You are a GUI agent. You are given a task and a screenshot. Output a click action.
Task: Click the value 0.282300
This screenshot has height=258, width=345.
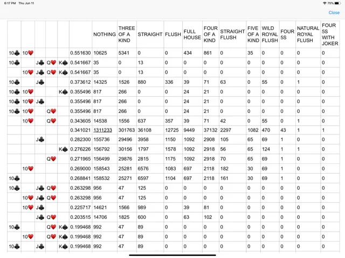click(80, 139)
